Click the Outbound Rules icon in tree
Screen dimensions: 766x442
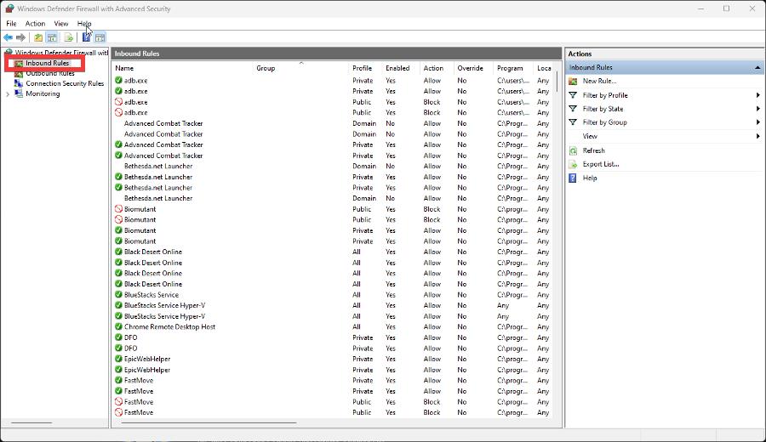[20, 74]
